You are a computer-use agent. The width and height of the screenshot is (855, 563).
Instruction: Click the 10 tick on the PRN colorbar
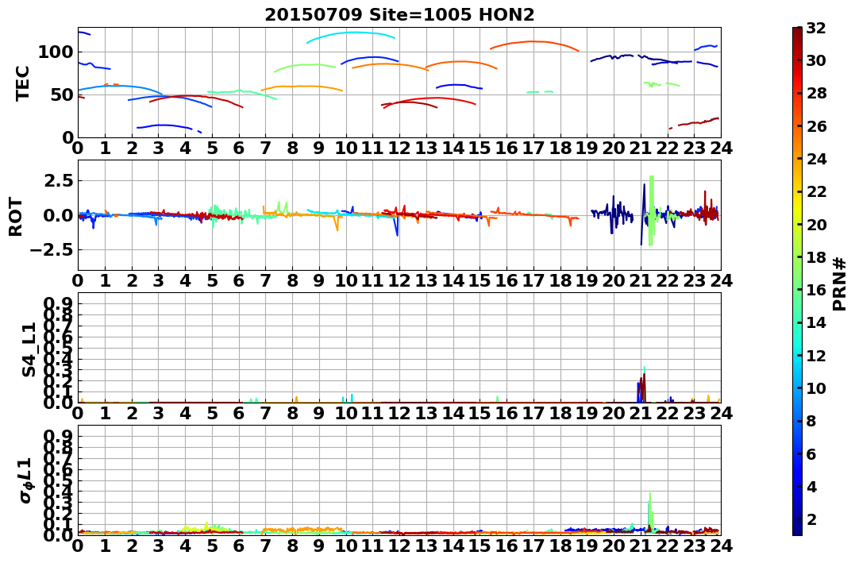pyautogui.click(x=817, y=388)
